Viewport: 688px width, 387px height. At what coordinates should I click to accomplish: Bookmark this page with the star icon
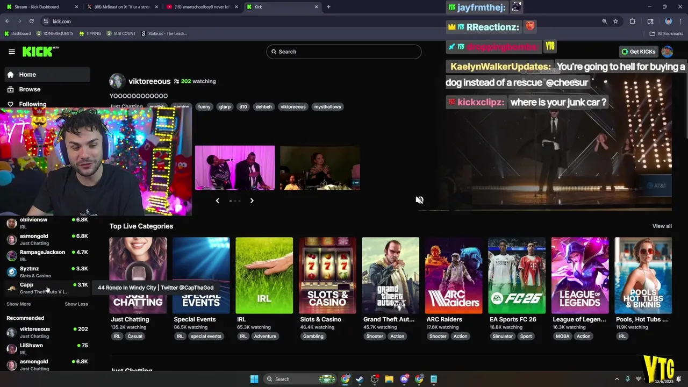616,21
